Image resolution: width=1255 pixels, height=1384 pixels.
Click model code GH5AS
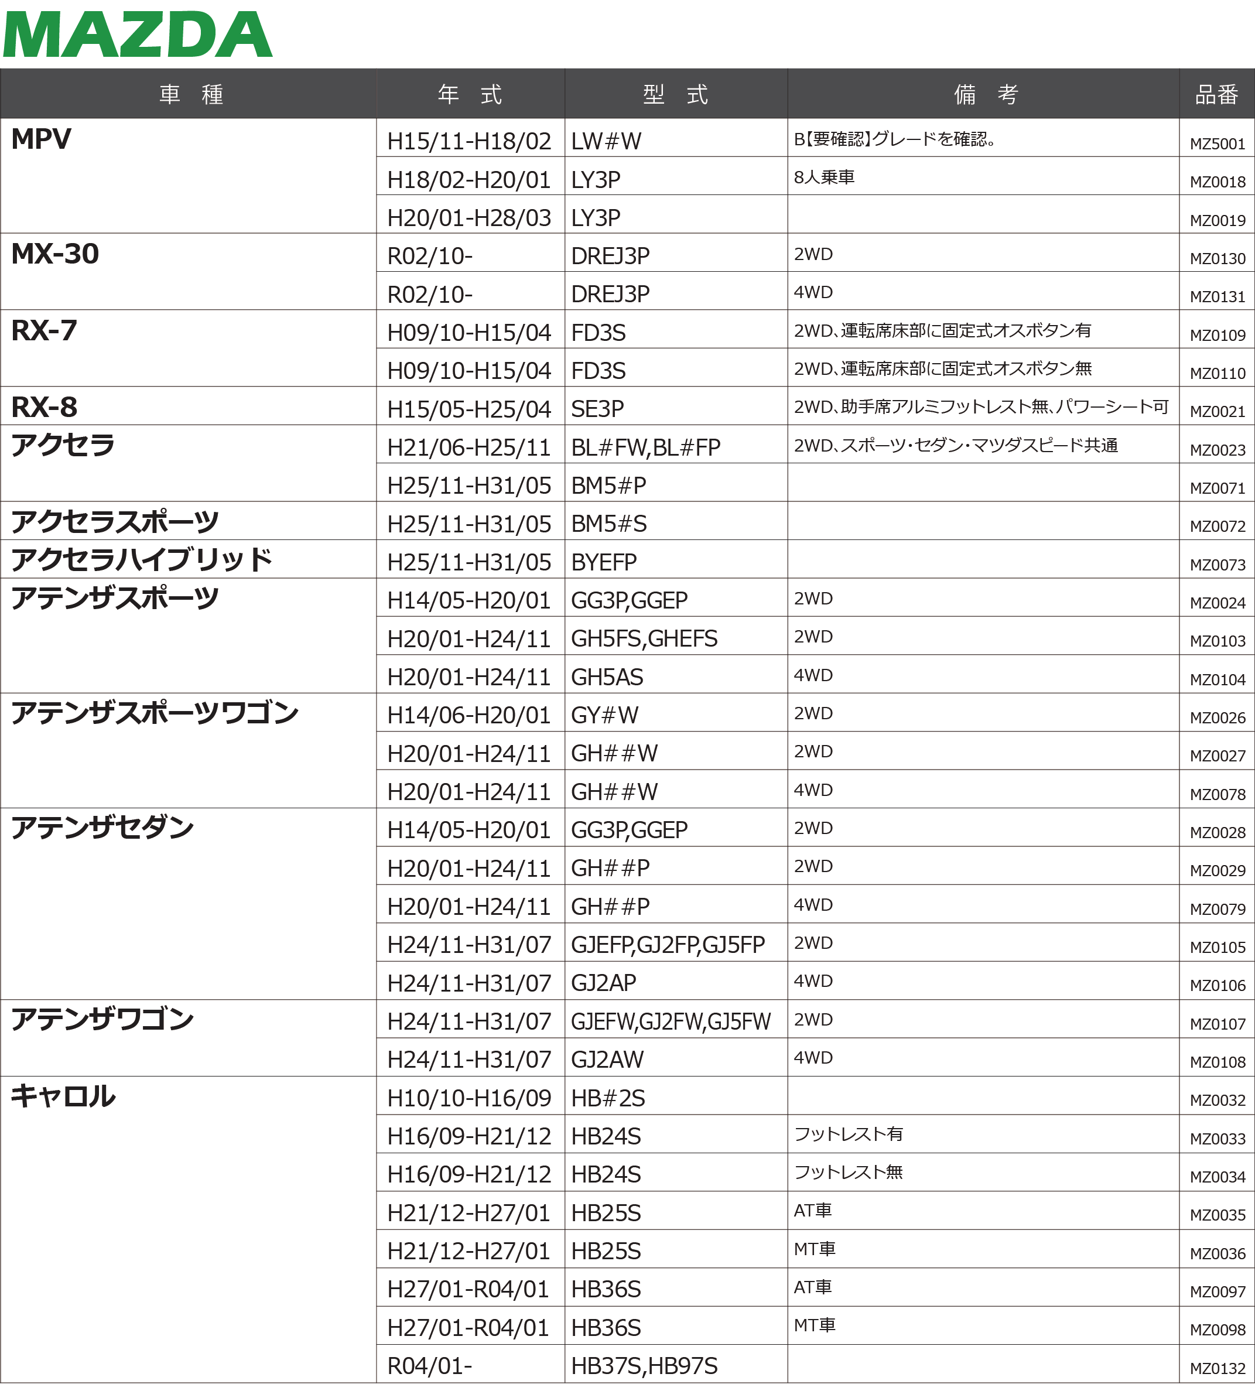click(607, 678)
